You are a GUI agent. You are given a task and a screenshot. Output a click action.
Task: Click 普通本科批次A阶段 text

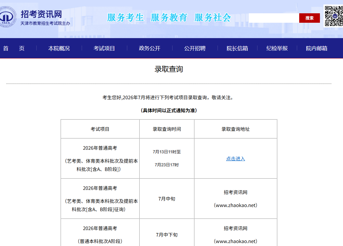point(100,241)
